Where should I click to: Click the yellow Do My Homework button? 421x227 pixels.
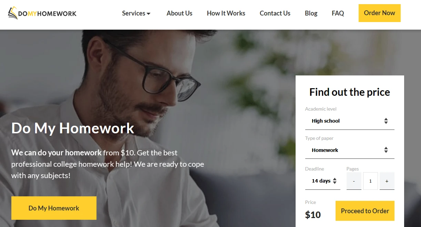point(54,208)
